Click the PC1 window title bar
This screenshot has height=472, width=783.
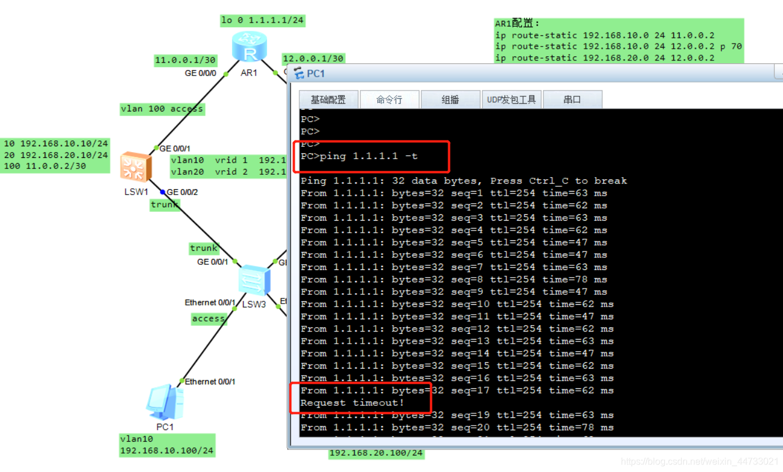click(x=535, y=73)
